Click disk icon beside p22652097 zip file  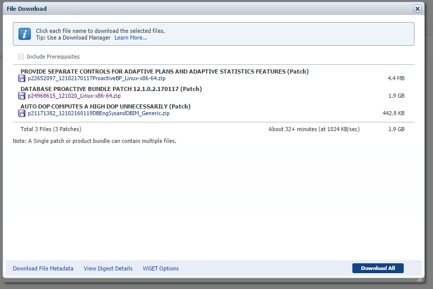(x=22, y=78)
